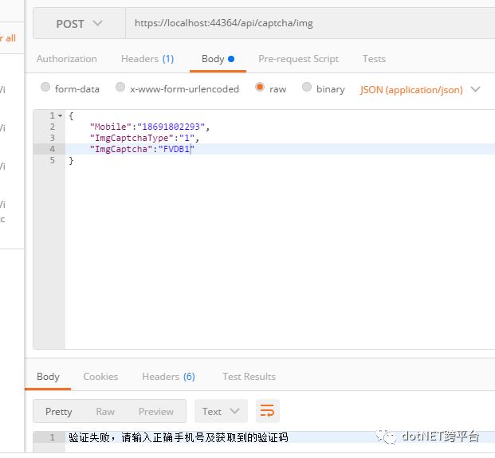Edit the request URL field

tap(310, 23)
